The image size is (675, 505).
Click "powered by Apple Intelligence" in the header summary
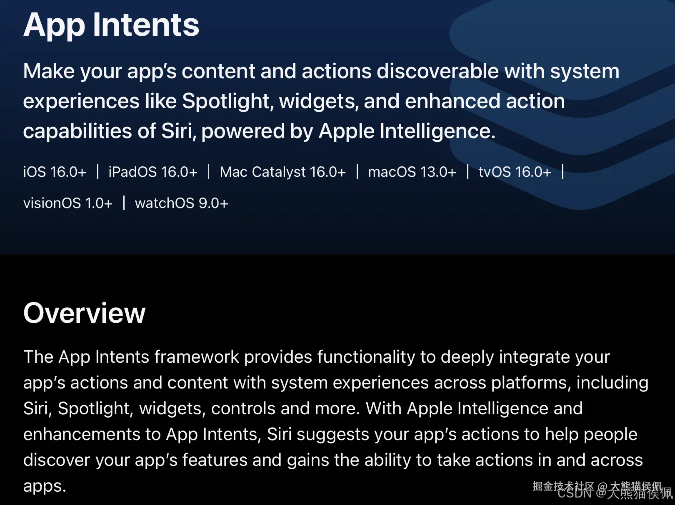tap(348, 131)
